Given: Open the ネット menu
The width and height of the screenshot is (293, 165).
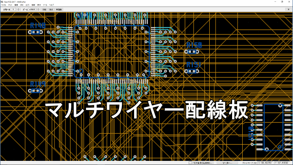Looking at the screenshot, I should point(10,5).
